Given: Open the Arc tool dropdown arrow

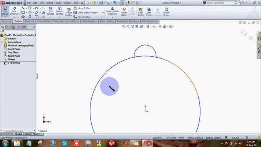Looking at the screenshot, I should pyautogui.click(x=33, y=13).
